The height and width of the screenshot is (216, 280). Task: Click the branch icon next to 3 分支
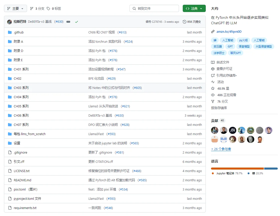(x=31, y=8)
